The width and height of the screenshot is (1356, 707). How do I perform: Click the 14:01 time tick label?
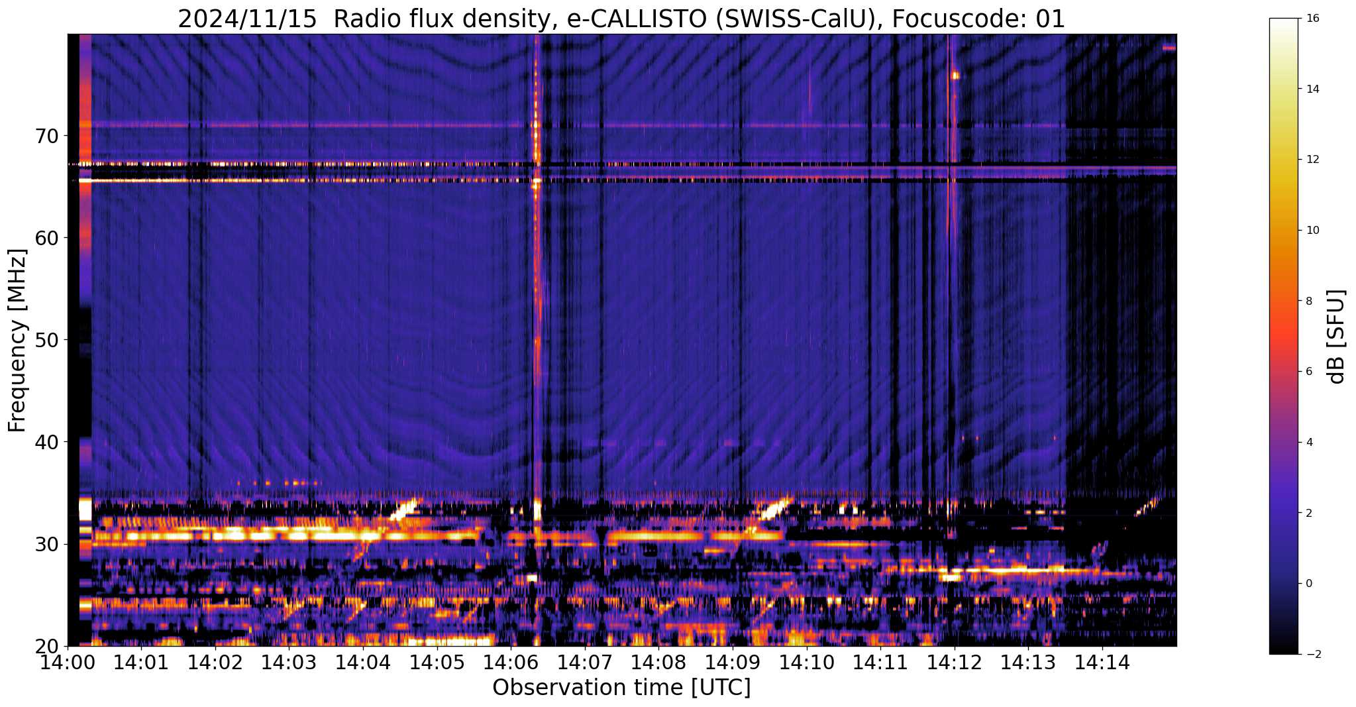click(x=141, y=662)
